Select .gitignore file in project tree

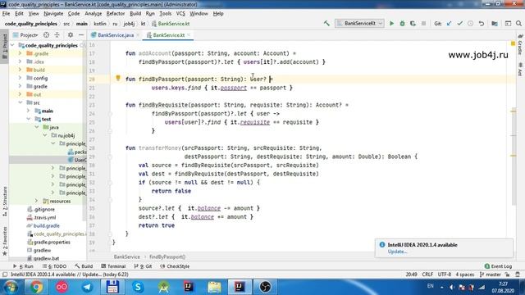tap(43, 210)
